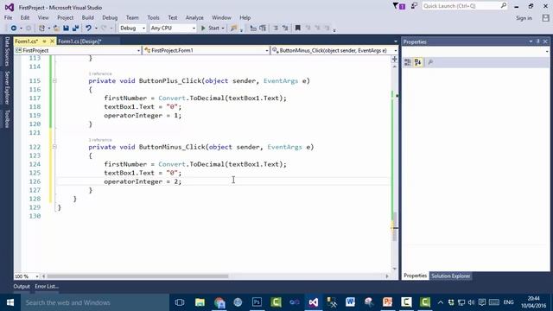The image size is (553, 311).
Task: Sort properties alphabetically
Action: pos(418,62)
